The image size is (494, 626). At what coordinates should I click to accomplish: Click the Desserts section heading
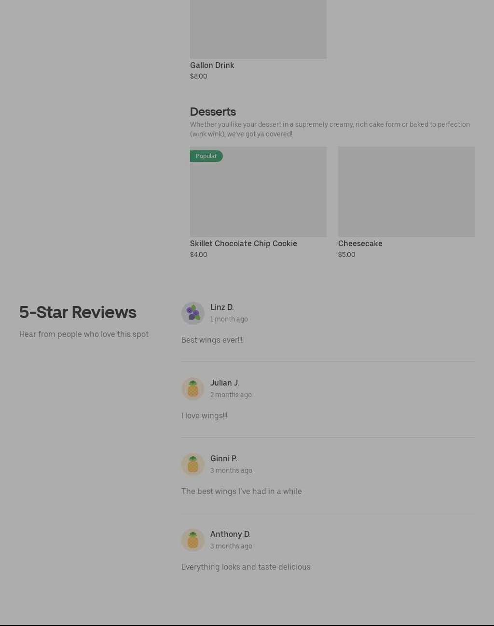(213, 111)
